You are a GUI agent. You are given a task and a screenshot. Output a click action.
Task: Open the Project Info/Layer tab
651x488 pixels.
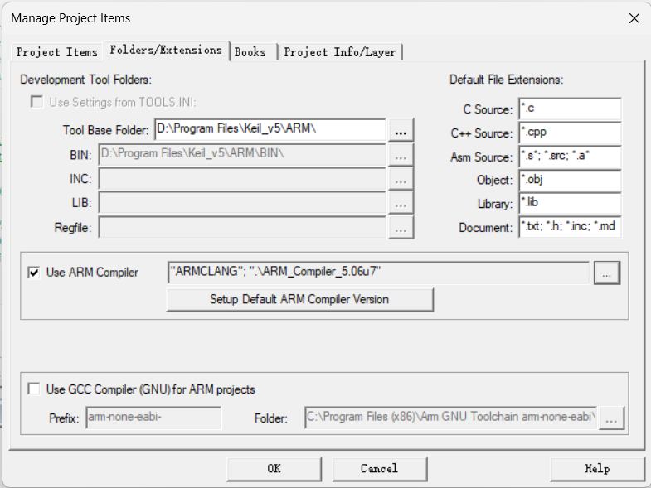pos(340,52)
